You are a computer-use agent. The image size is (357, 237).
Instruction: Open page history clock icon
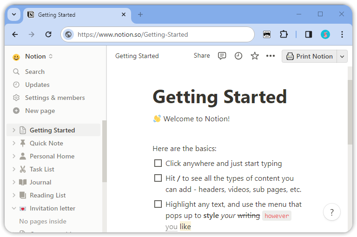[238, 56]
